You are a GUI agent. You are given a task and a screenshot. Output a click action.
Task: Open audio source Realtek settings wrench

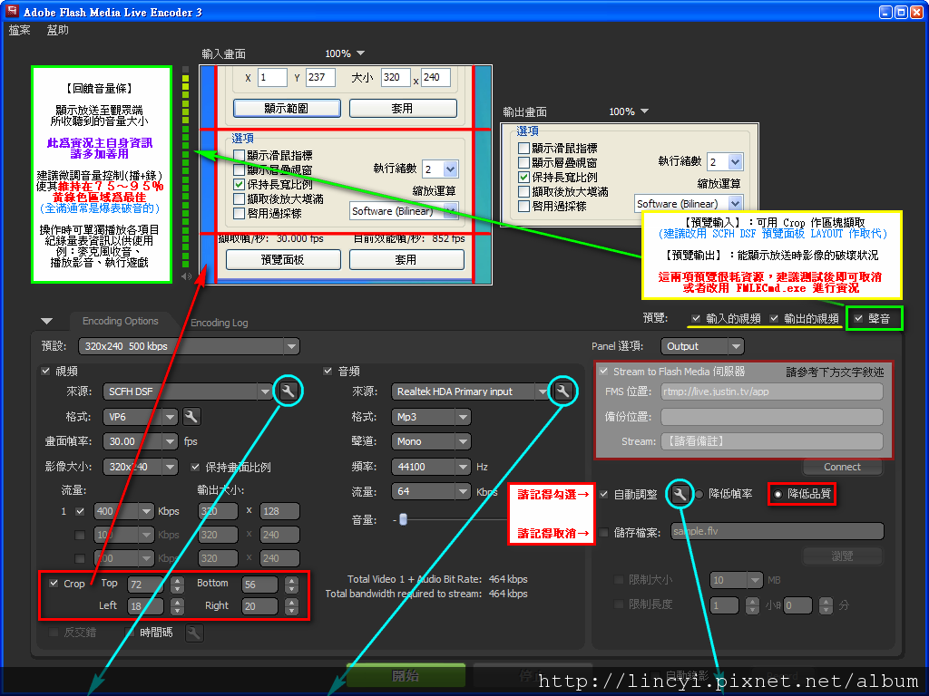tap(562, 391)
